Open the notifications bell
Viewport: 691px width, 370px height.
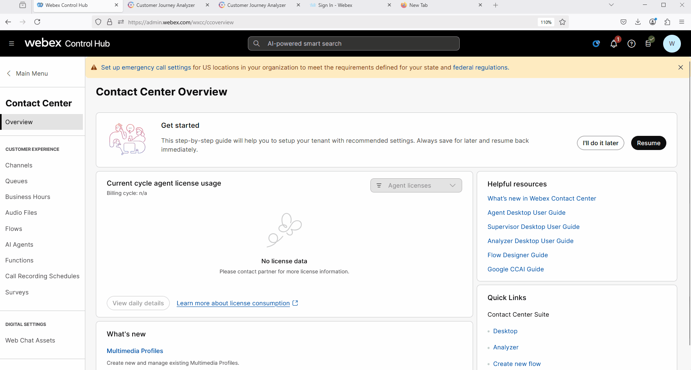click(613, 44)
